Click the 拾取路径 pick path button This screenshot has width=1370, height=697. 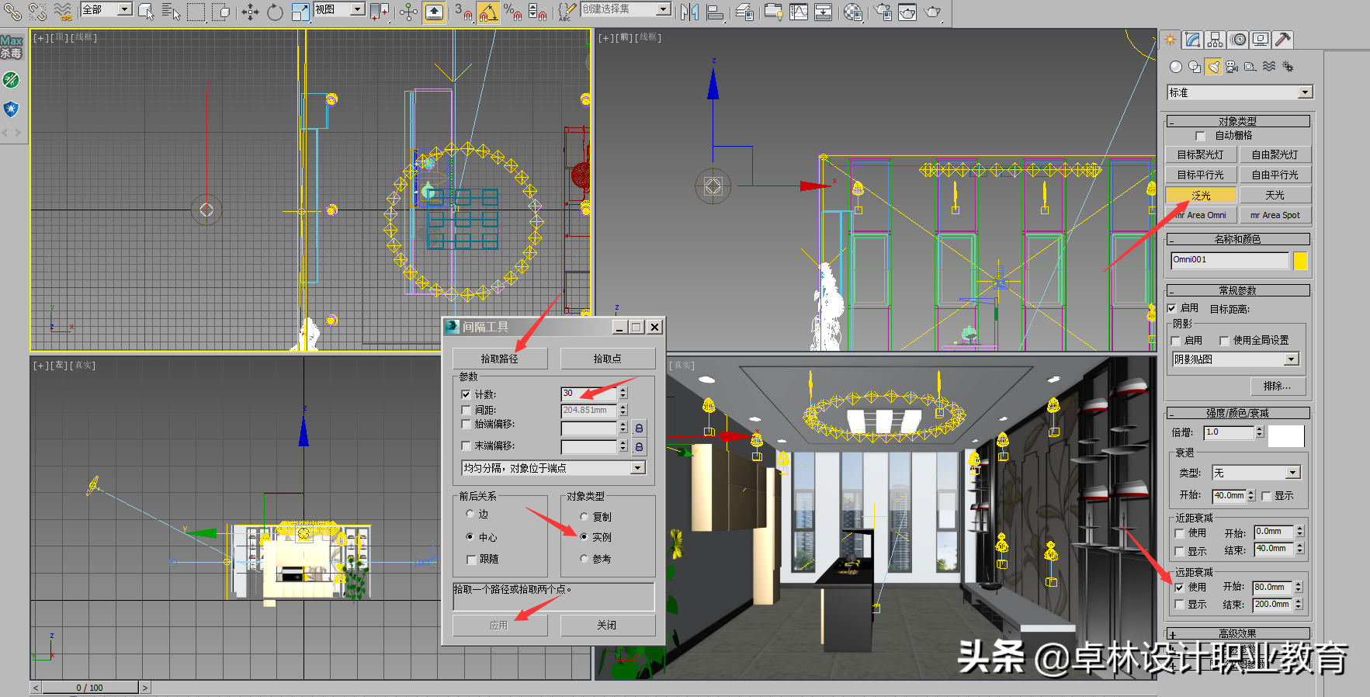pos(499,359)
